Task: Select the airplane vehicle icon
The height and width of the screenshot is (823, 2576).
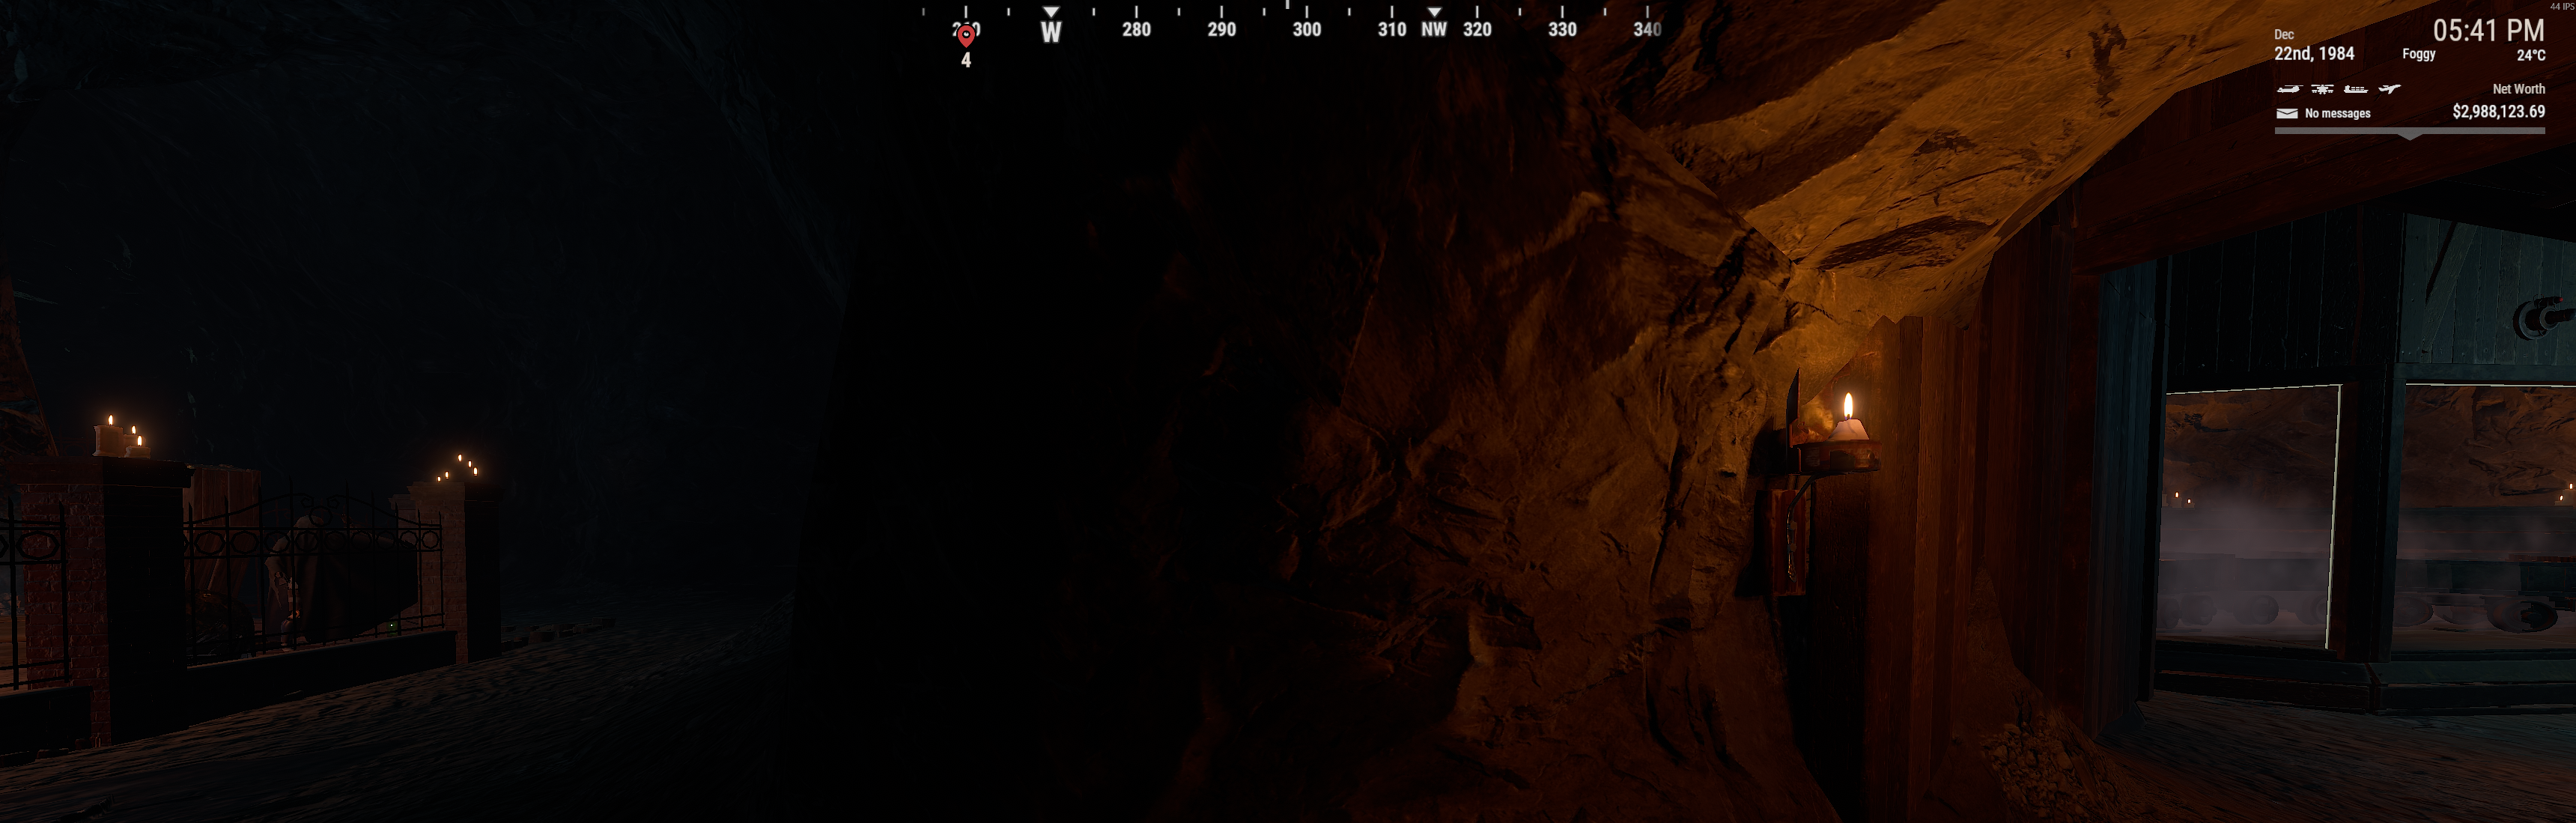Action: click(x=2389, y=89)
